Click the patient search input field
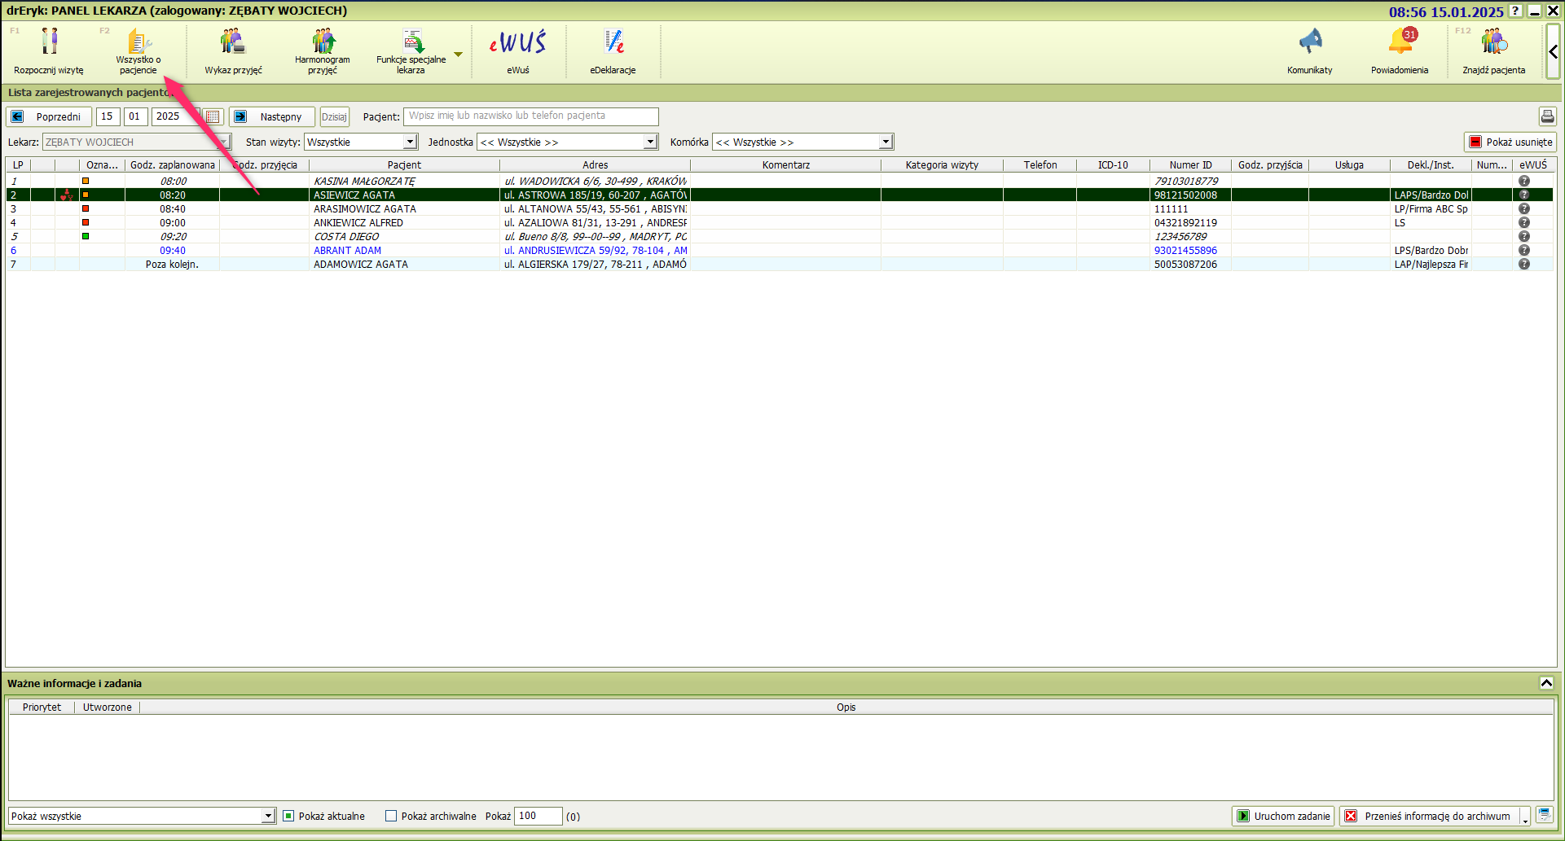1565x841 pixels. click(530, 116)
